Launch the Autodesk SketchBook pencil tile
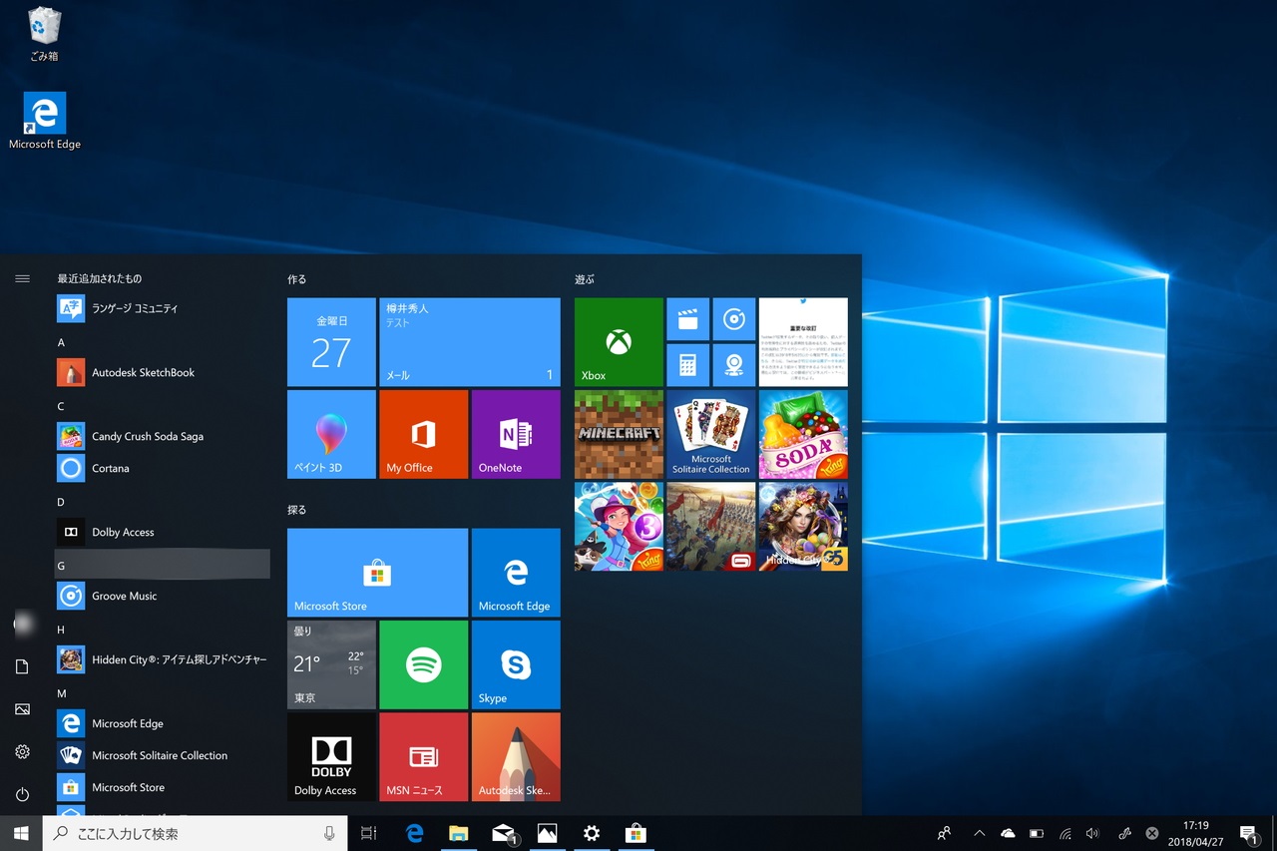Viewport: 1277px width, 851px height. point(516,757)
